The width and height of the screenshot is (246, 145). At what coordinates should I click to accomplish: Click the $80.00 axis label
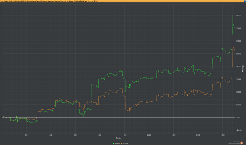239,16
